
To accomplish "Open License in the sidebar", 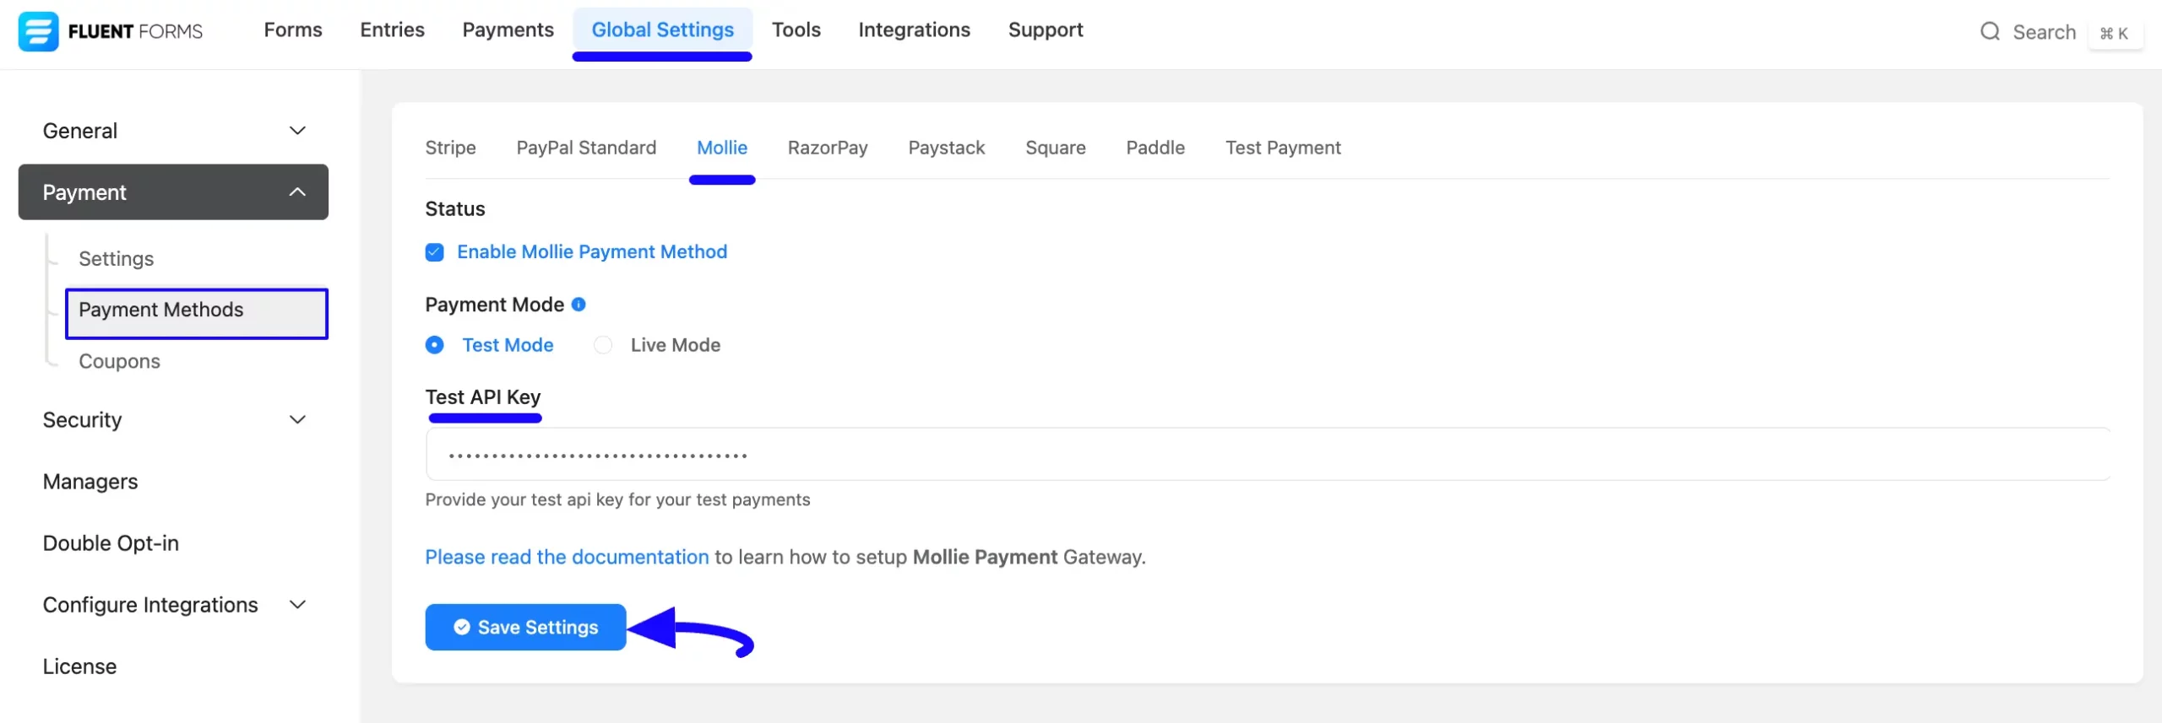I will click(x=79, y=666).
